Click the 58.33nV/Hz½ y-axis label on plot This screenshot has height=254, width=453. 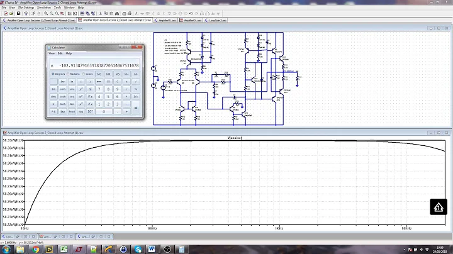pos(13,140)
